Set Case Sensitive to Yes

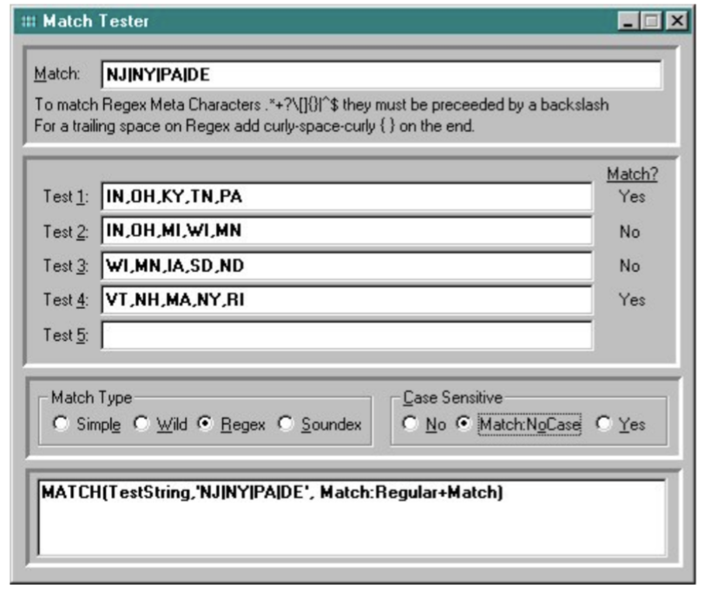604,424
